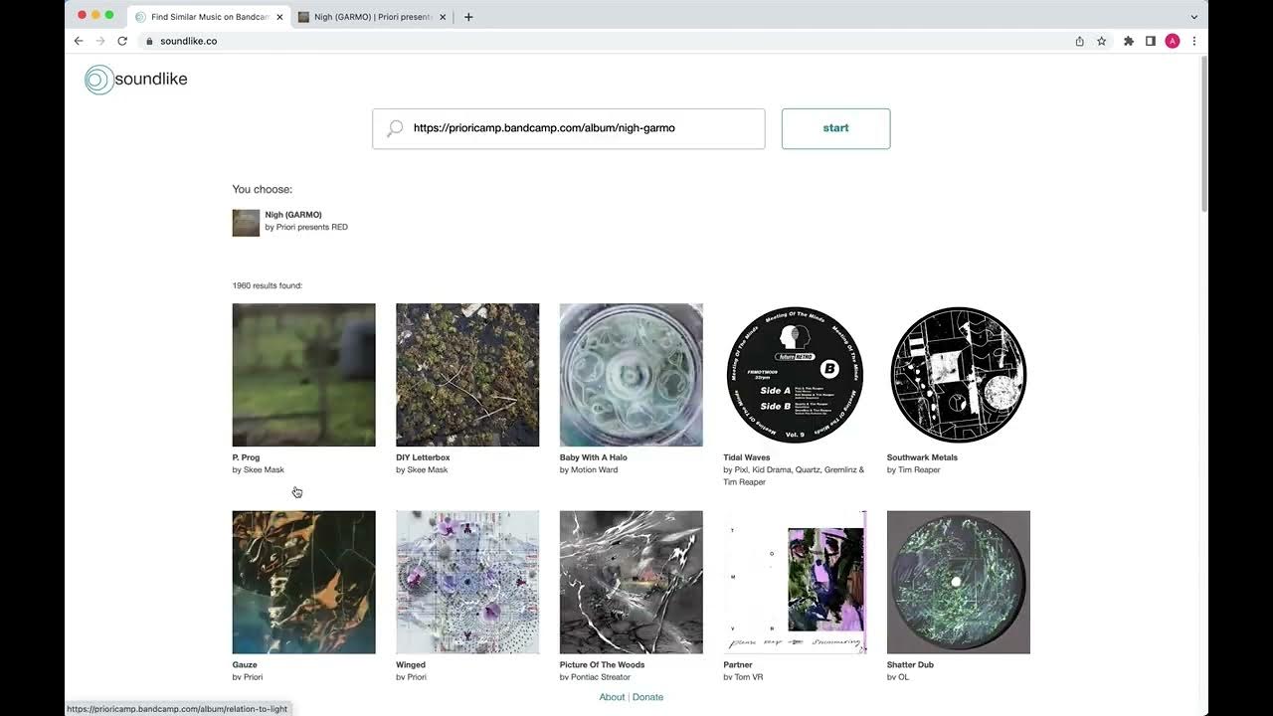
Task: Click the Gauze title text
Action: 245,665
